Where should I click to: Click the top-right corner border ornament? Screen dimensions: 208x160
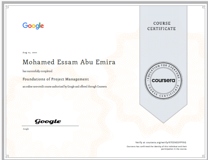[x=204, y=6]
